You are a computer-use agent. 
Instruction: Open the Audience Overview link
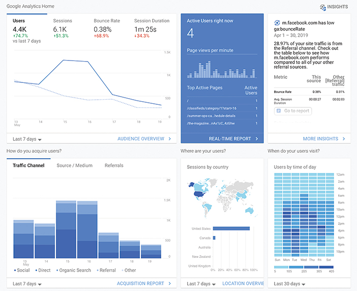tap(141, 138)
